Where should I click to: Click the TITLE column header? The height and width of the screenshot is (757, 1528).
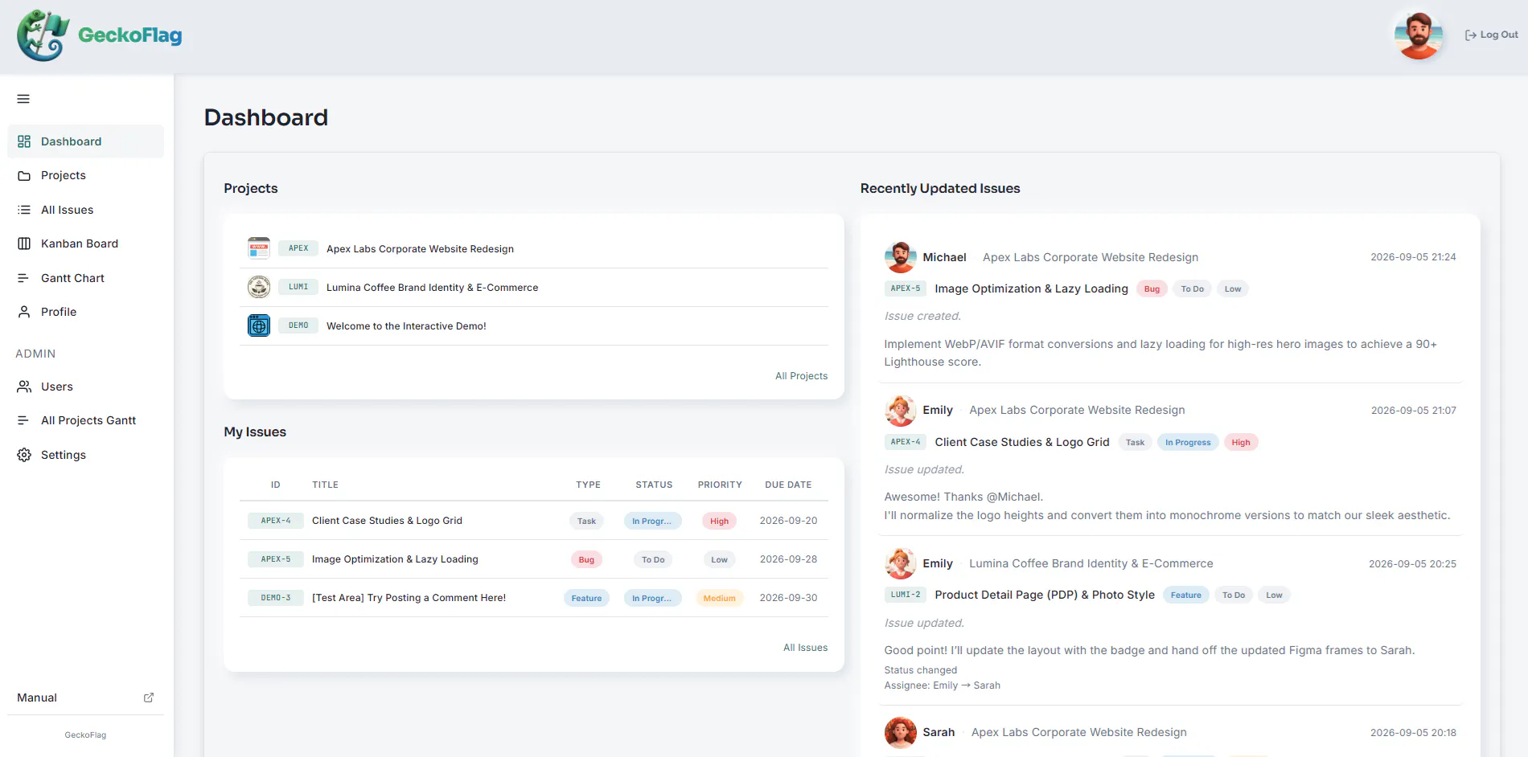[325, 485]
